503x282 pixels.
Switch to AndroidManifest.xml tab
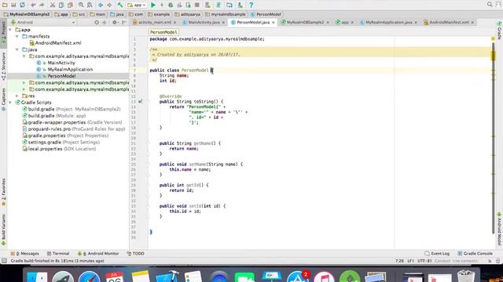pos(449,23)
